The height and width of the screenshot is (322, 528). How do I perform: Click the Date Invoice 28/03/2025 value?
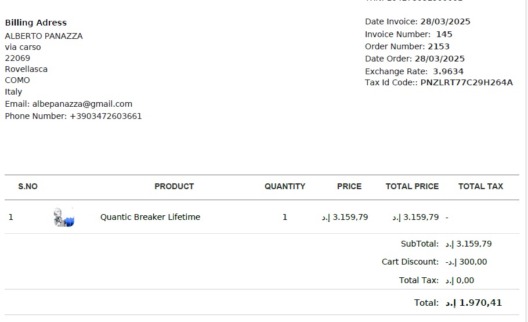(446, 21)
